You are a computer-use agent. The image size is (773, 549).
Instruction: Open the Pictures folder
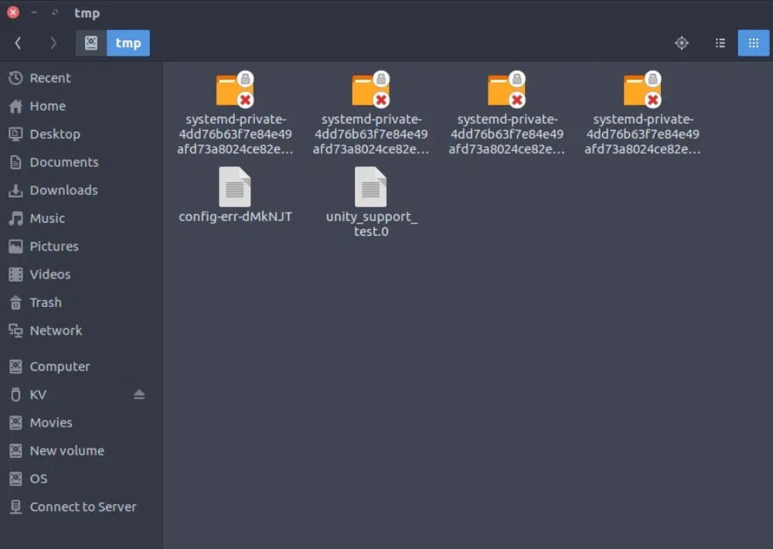tap(53, 246)
